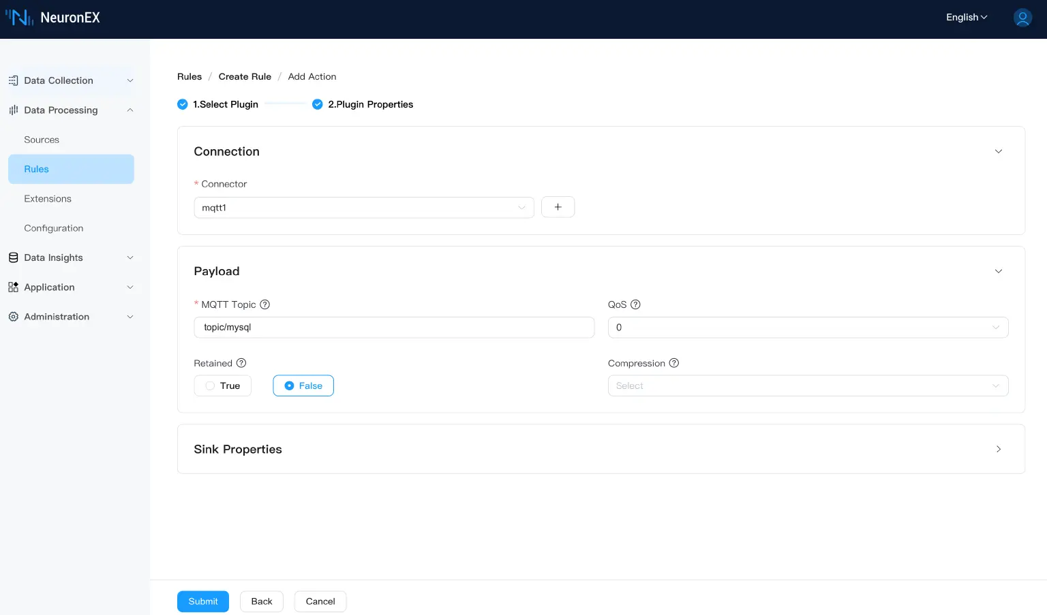Open Sources in the sidebar
This screenshot has width=1047, height=615.
(x=42, y=140)
